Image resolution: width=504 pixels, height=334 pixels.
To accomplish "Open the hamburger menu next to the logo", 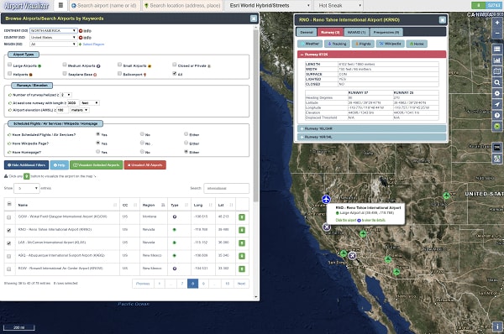I will (x=60, y=6).
